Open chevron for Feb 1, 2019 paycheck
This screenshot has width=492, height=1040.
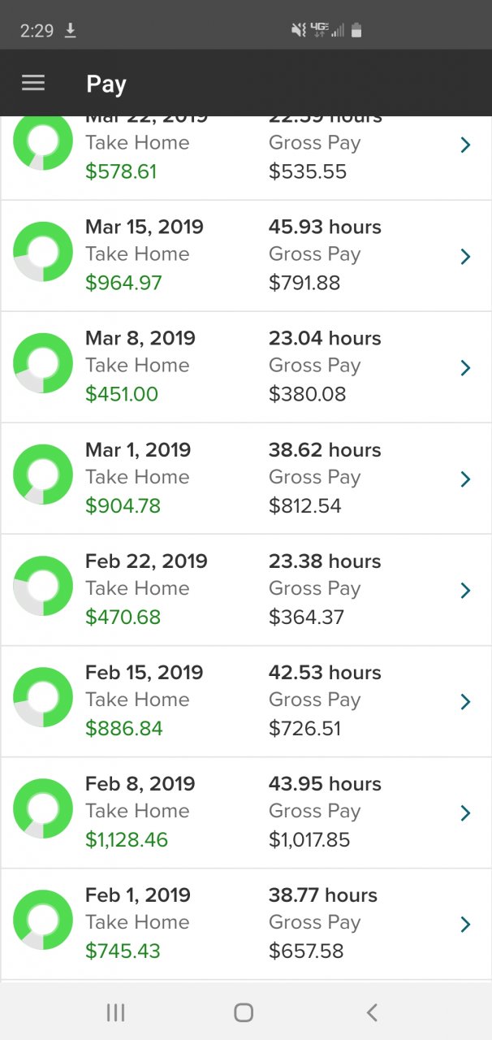[x=465, y=925]
